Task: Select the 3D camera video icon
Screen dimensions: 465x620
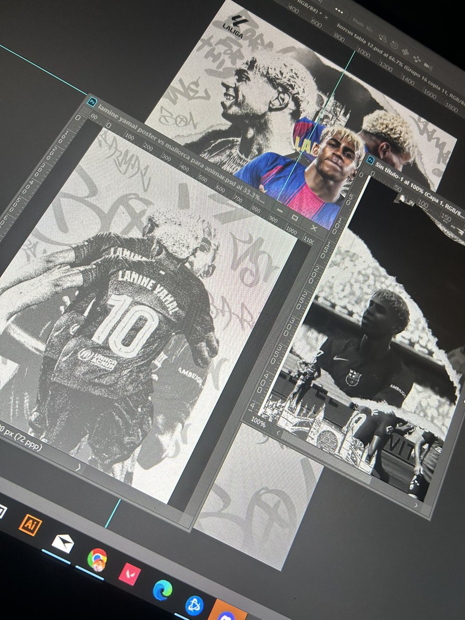Action: click(428, 66)
